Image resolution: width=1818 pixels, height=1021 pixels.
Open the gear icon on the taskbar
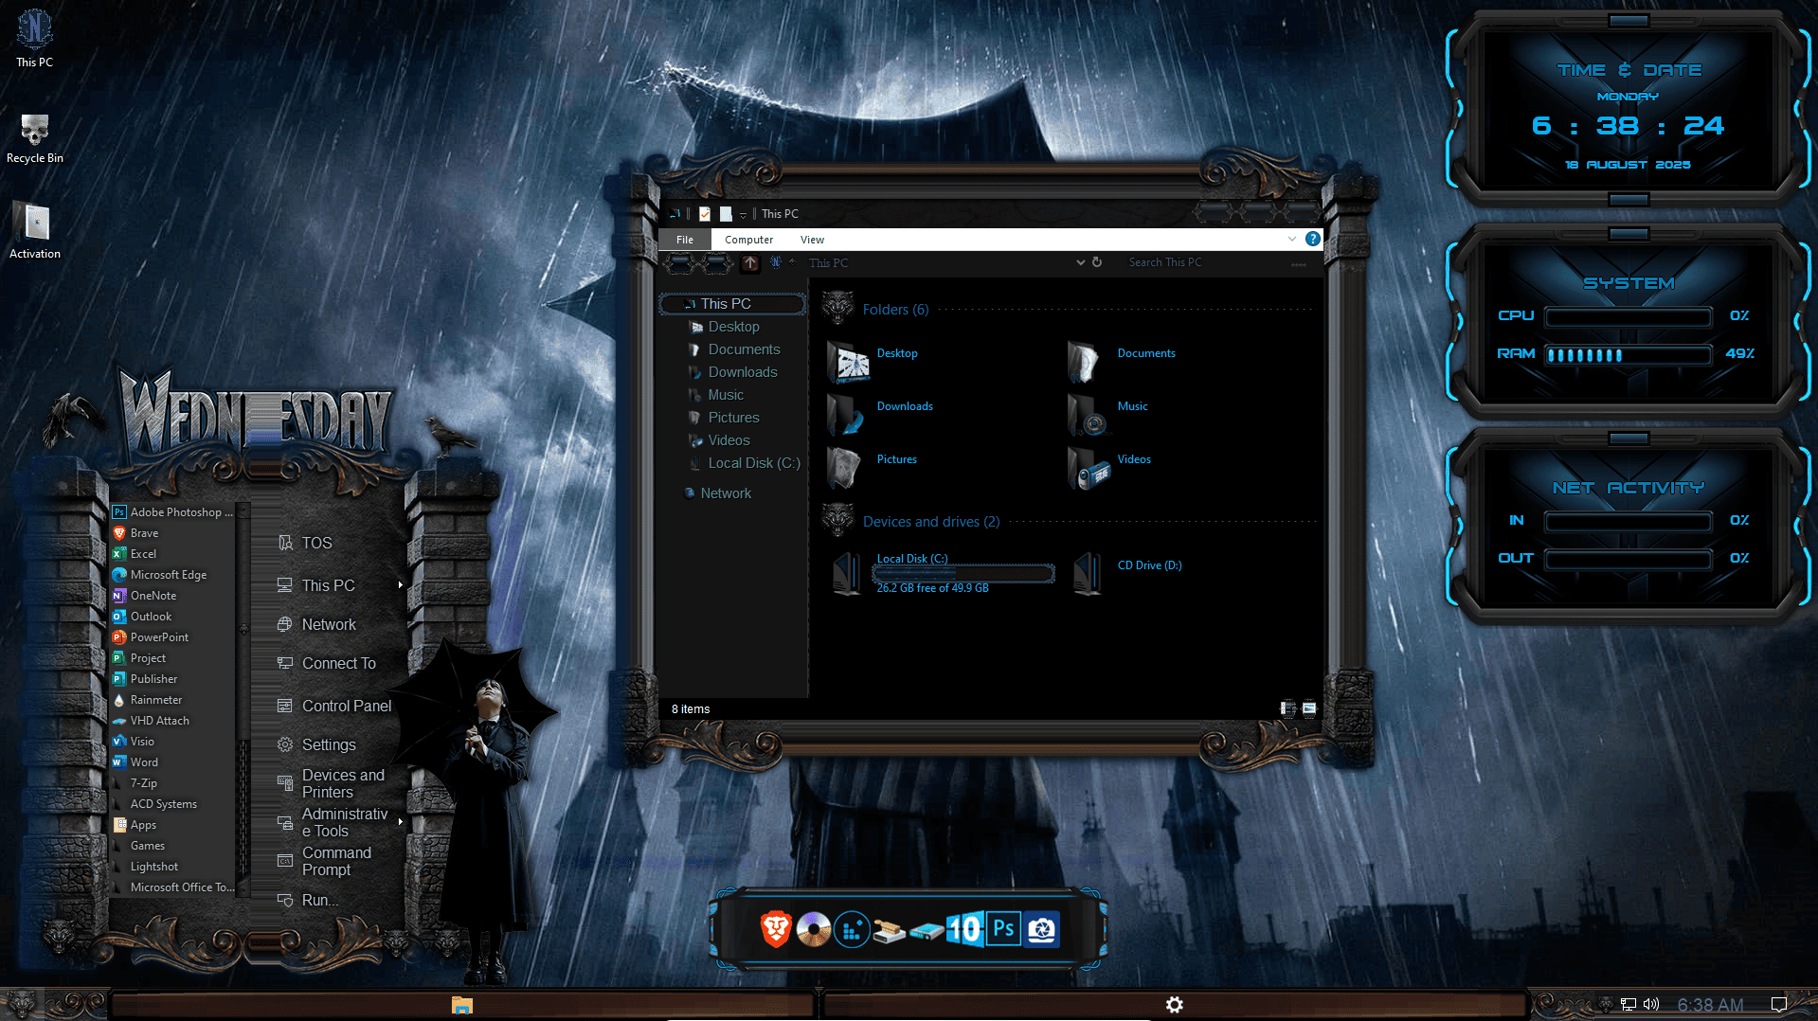click(1174, 1005)
